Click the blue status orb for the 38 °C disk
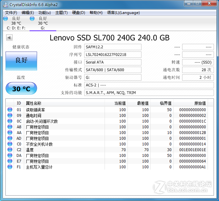The image size is (219, 201). (x=6, y=18)
